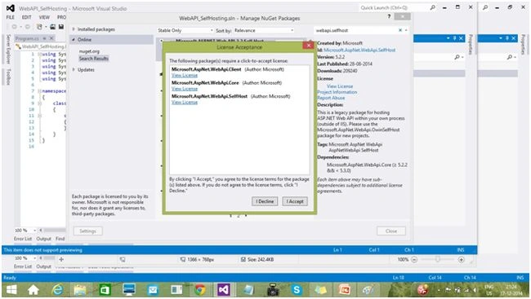Open the EDIT menu

tap(26, 17)
